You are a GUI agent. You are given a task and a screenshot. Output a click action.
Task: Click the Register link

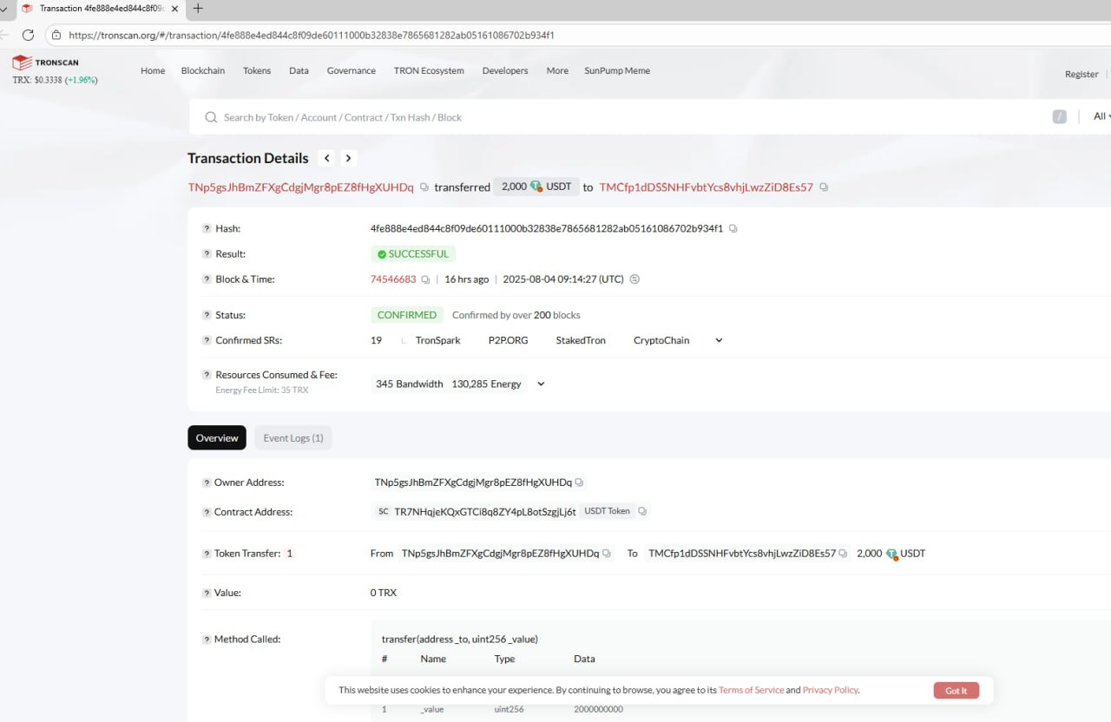1081,75
